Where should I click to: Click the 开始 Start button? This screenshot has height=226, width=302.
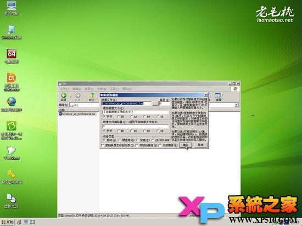tap(8, 222)
